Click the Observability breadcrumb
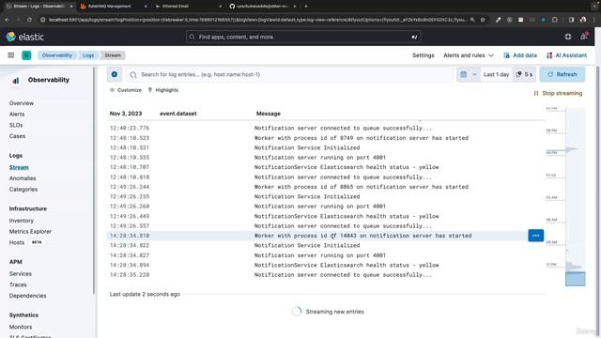 coord(57,55)
